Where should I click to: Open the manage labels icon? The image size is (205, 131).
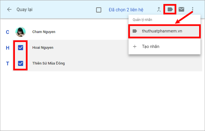coord(170,9)
